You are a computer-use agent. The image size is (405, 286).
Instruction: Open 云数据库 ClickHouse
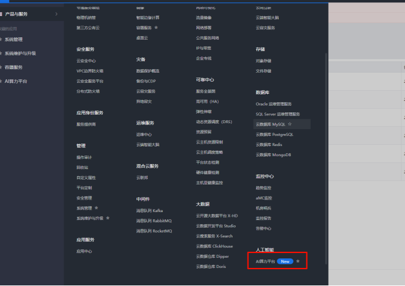click(x=215, y=246)
